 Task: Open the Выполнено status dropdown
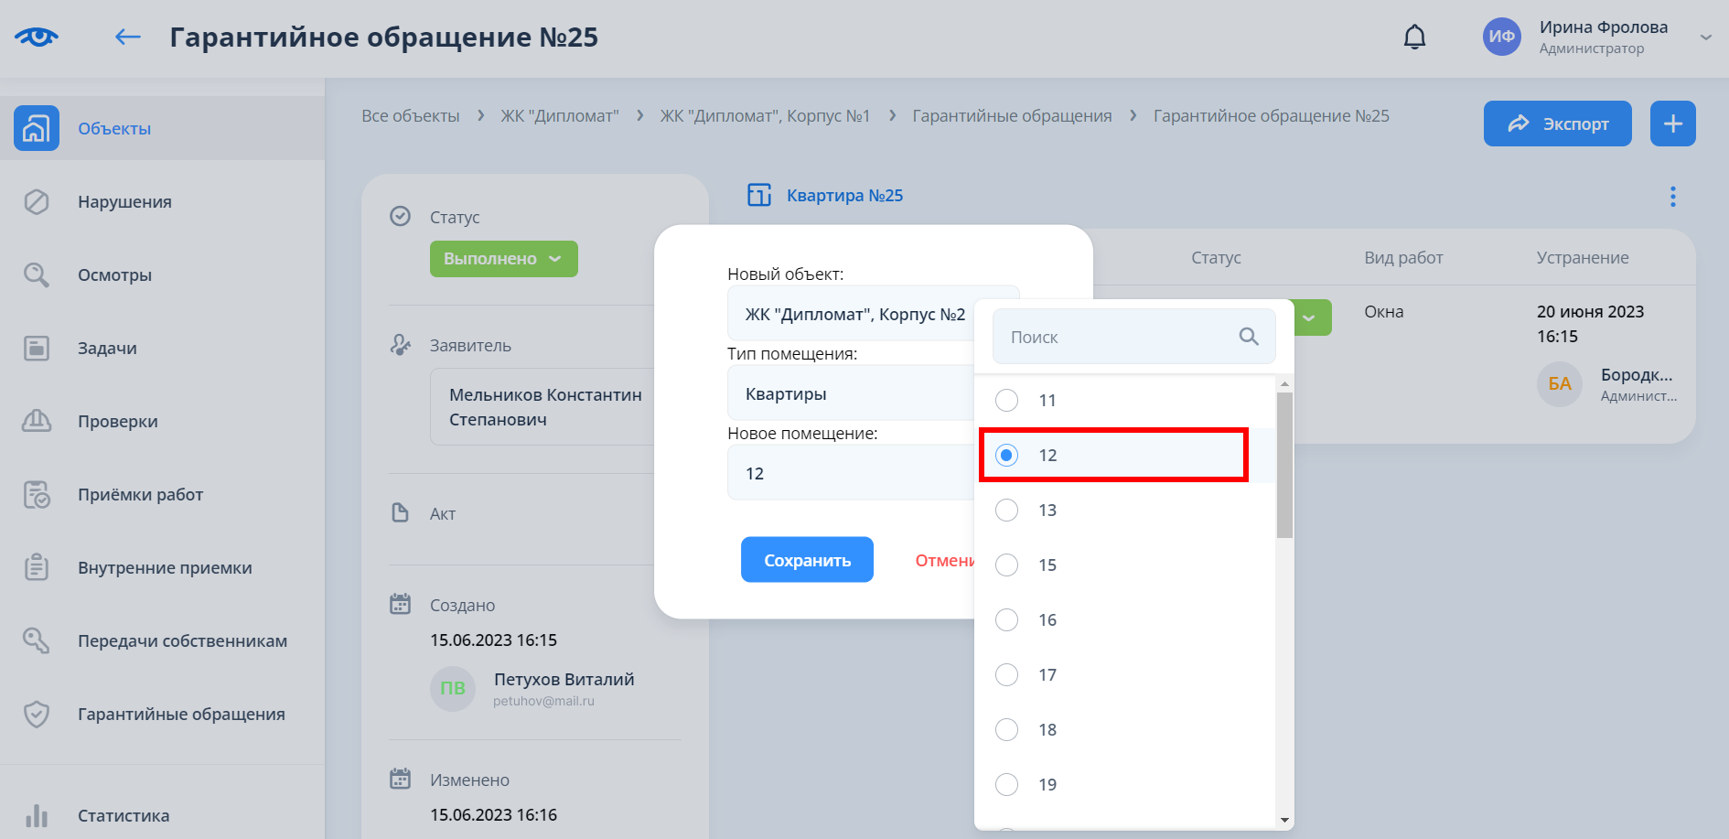point(503,259)
